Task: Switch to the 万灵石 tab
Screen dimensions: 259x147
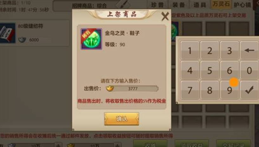Action: point(221,4)
